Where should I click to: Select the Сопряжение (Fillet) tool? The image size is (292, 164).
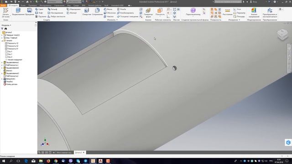[97, 12]
